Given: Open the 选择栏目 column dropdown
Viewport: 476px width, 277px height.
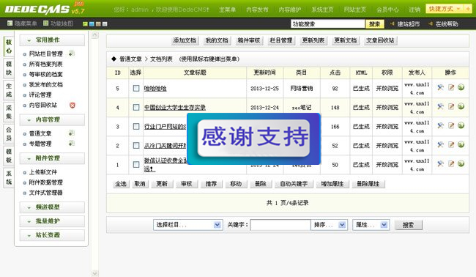Looking at the screenshot, I should tap(188, 225).
